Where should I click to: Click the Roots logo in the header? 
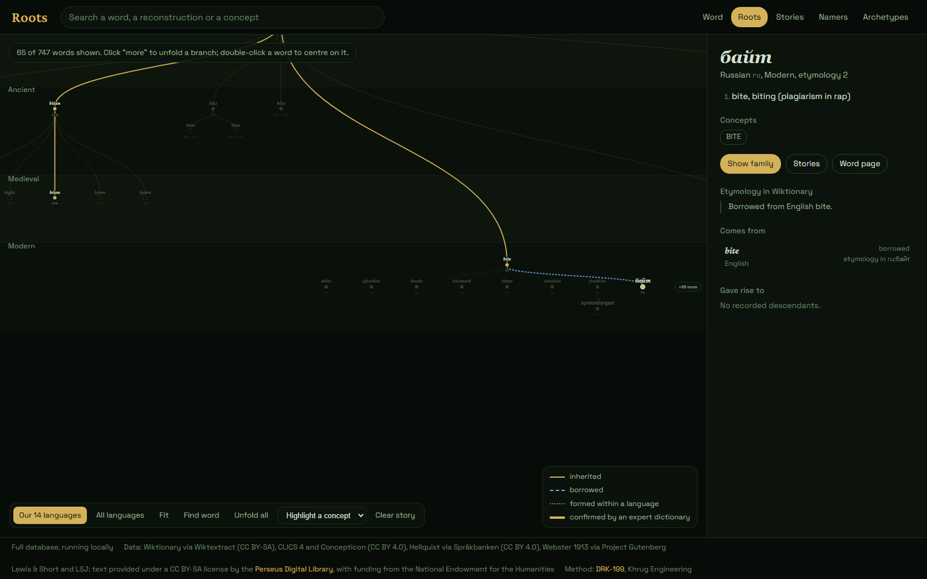coord(30,17)
